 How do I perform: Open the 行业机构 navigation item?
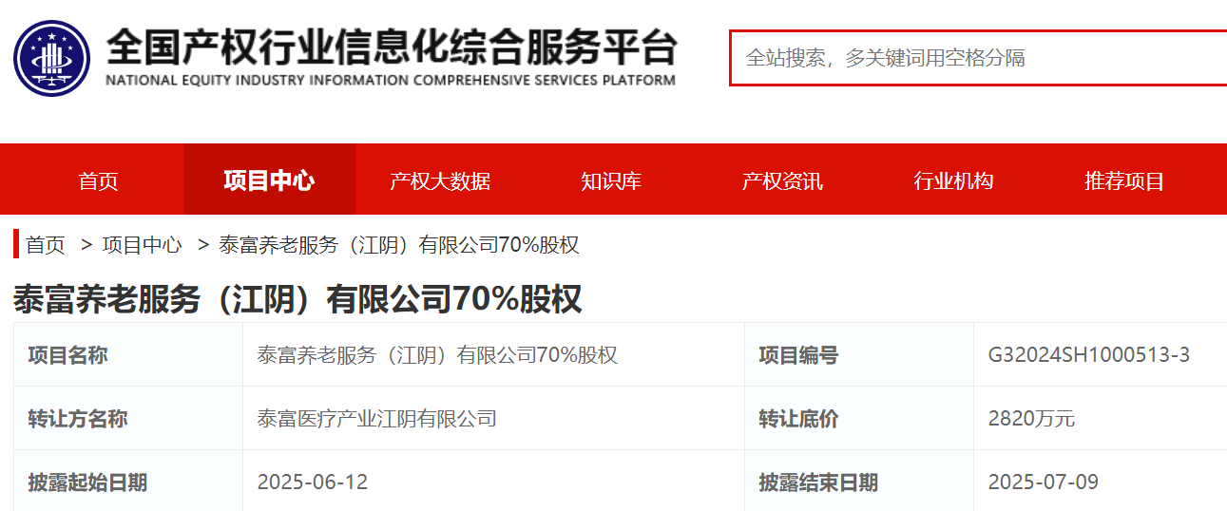point(953,180)
